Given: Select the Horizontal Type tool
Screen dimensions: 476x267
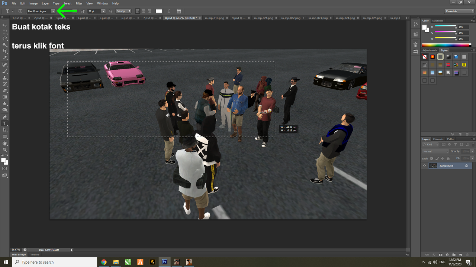Looking at the screenshot, I should tap(5, 123).
